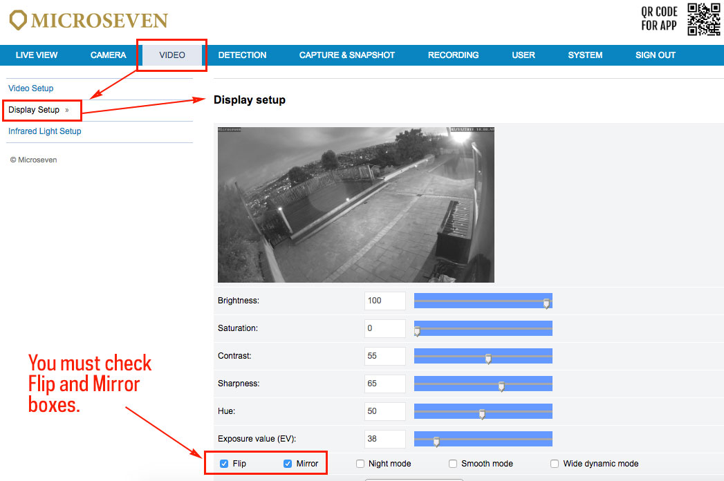Uncheck the Flip checkbox
The image size is (724, 481).
pos(224,464)
